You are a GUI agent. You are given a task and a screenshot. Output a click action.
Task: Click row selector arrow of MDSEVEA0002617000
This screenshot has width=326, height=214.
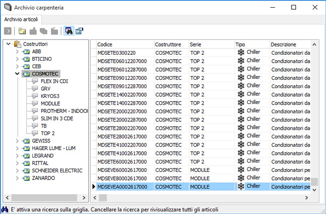(x=94, y=187)
